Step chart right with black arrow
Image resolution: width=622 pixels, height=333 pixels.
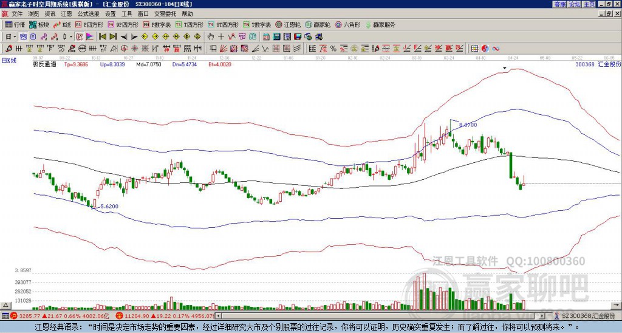pyautogui.click(x=134, y=37)
